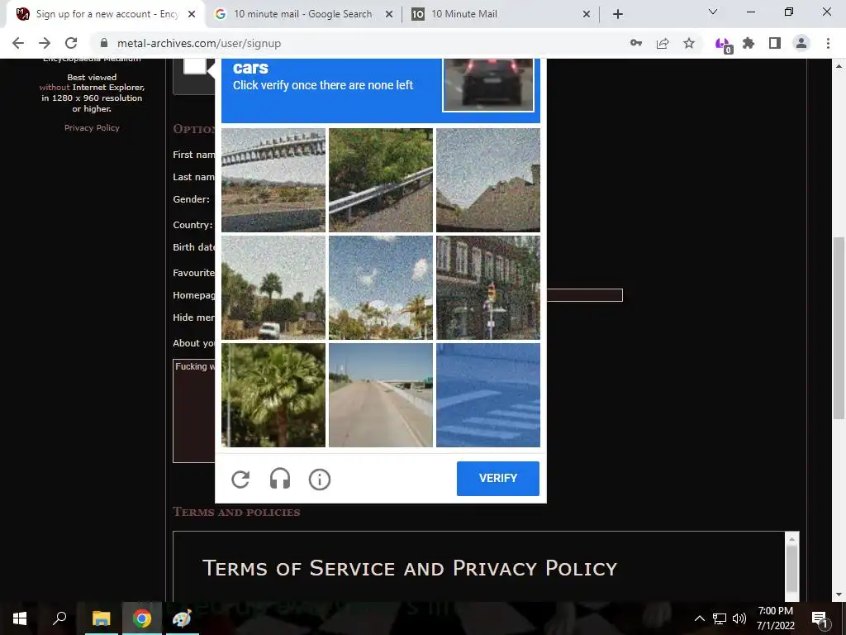The height and width of the screenshot is (635, 846).
Task: Click the page scrollbar down arrow
Action: (839, 595)
